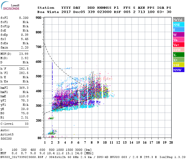Click the 023000 time in header
The width and height of the screenshot is (186, 159).
[x=104, y=12]
